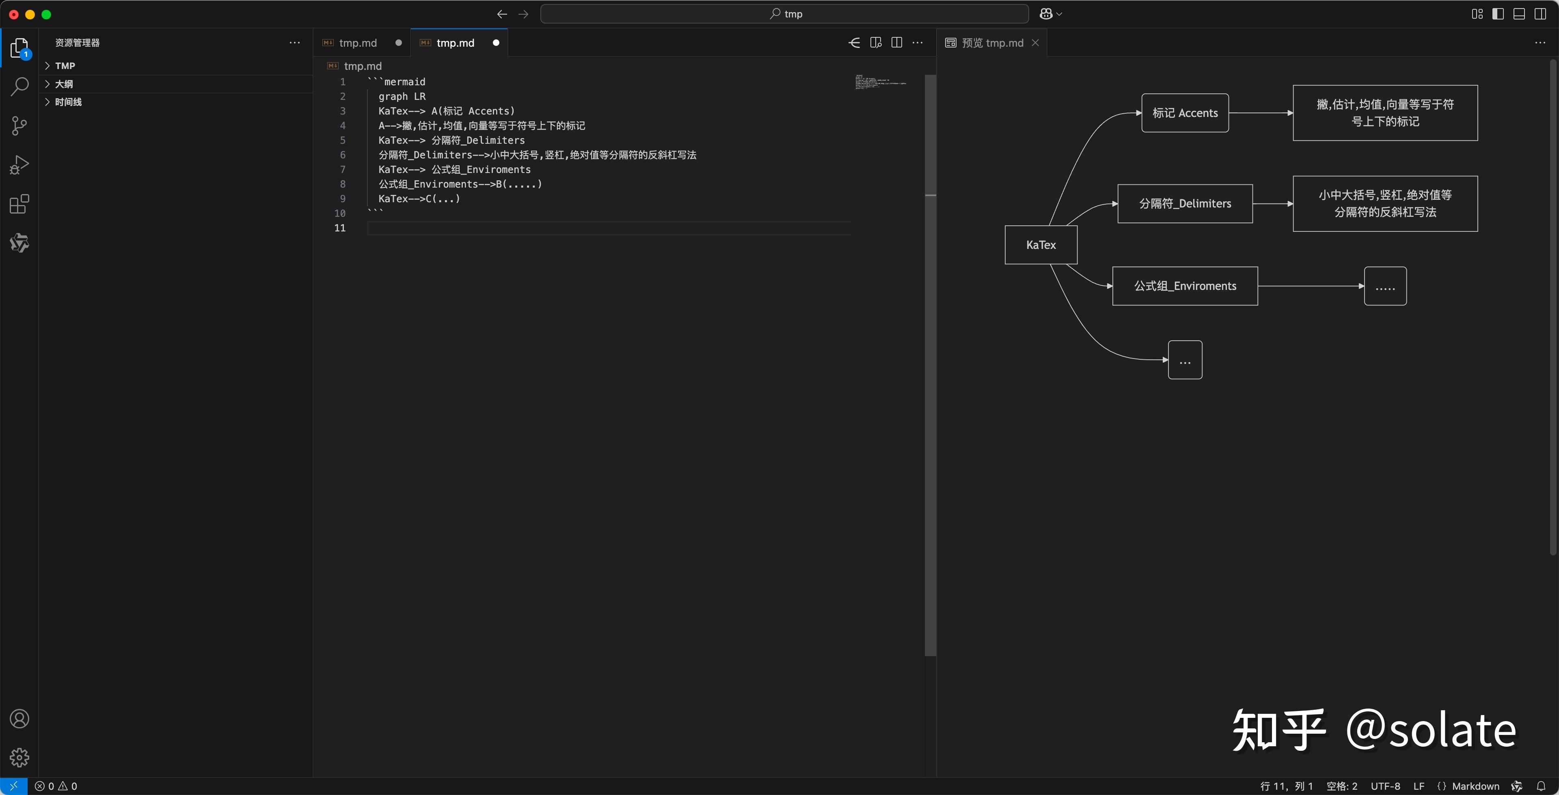This screenshot has width=1559, height=795.
Task: Open the Extensions view
Action: pyautogui.click(x=19, y=204)
